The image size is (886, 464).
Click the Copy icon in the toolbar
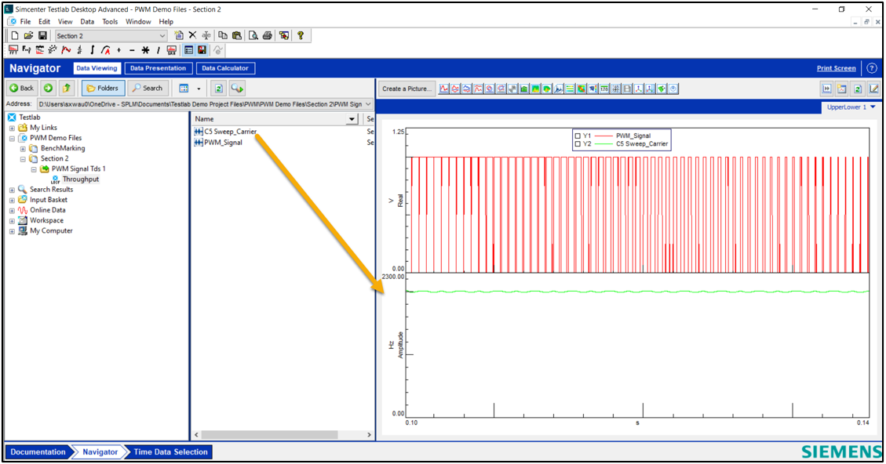(223, 35)
